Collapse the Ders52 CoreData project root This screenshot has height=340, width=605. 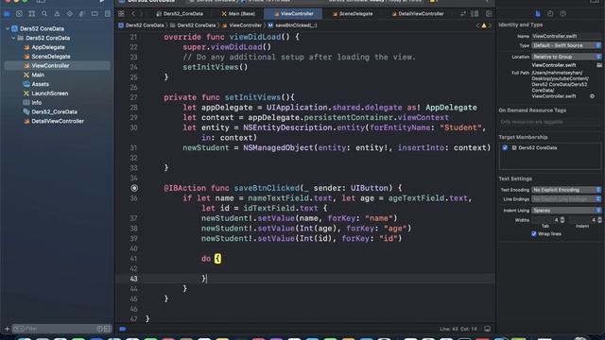pos(8,29)
